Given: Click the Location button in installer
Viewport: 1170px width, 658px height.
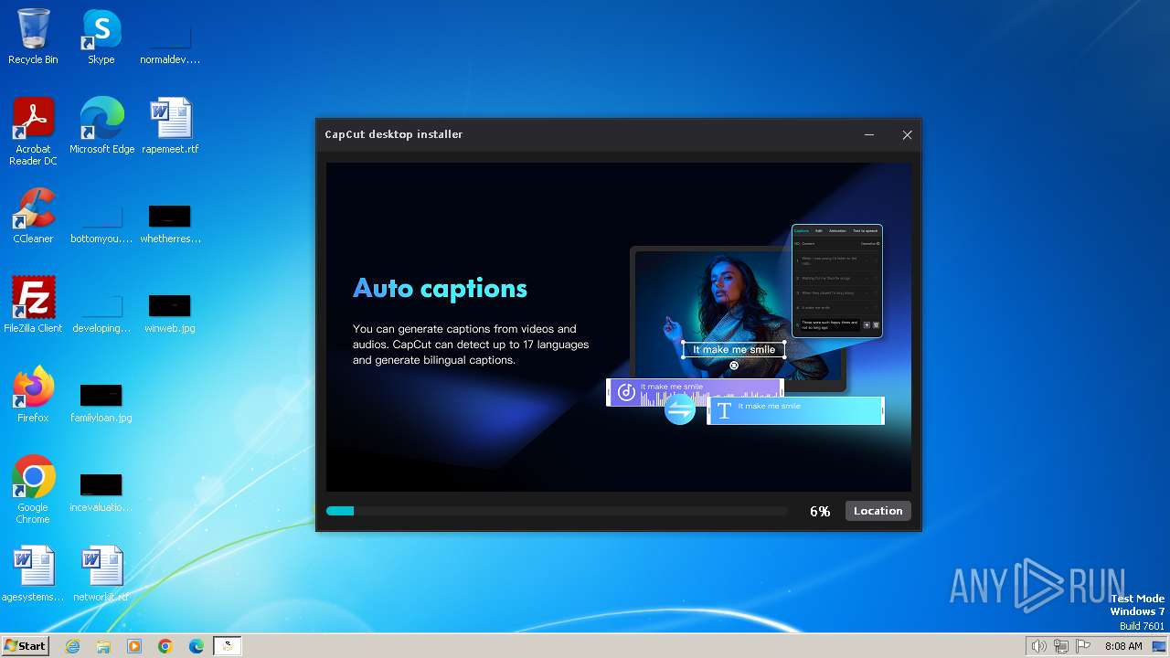Looking at the screenshot, I should coord(877,511).
